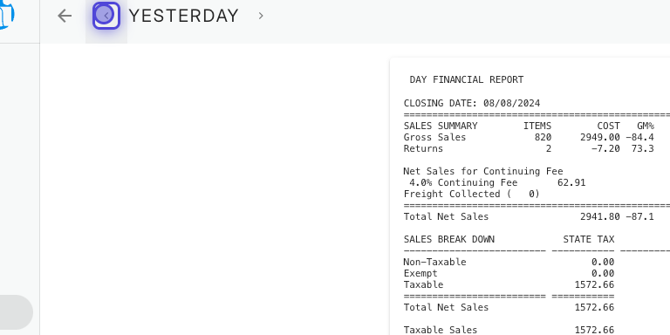Select the Taxable 1572.66 row

coord(509,284)
